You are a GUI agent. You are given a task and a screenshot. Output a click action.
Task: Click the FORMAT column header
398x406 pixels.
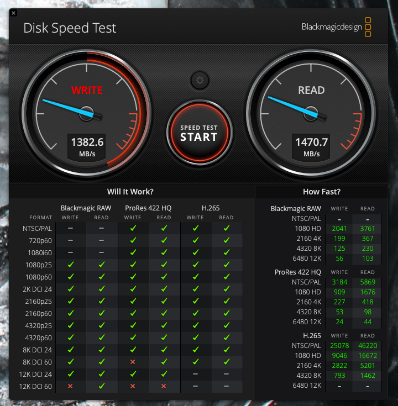coord(41,218)
